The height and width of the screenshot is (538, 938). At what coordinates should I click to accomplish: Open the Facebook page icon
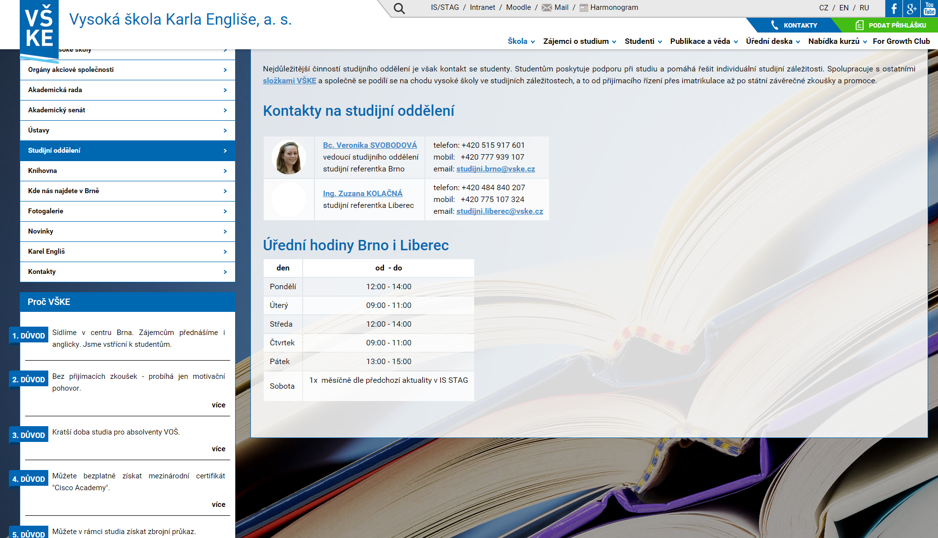click(x=894, y=8)
